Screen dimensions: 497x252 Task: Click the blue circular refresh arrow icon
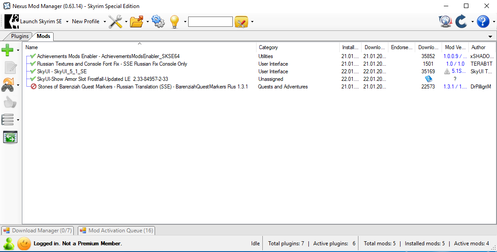[461, 21]
